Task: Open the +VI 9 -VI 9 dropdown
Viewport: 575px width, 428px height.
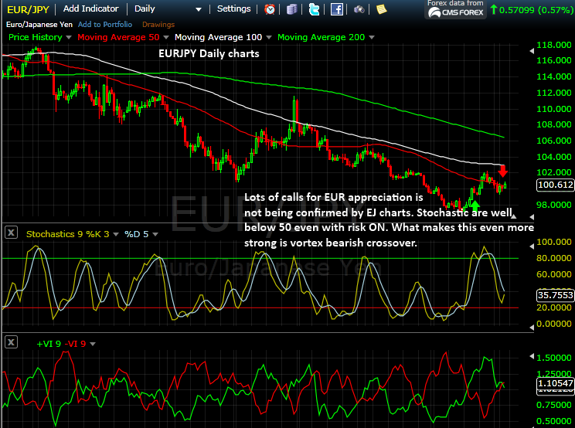Action: tap(93, 344)
